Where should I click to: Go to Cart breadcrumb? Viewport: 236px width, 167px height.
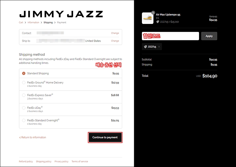coord(21,23)
